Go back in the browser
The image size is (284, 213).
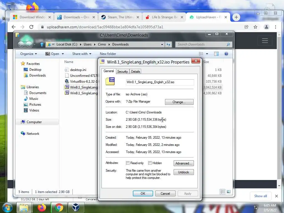point(14,27)
